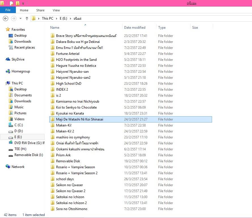Switch to the Share ribbon tab

tap(40, 10)
